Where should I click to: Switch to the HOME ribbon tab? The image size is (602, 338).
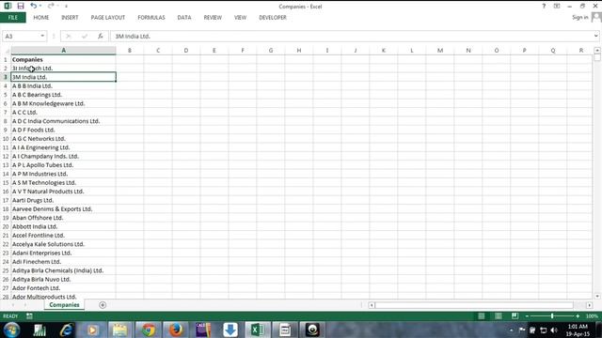(41, 18)
